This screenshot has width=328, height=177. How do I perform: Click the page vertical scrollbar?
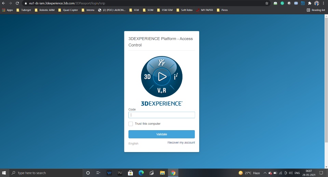point(326,80)
